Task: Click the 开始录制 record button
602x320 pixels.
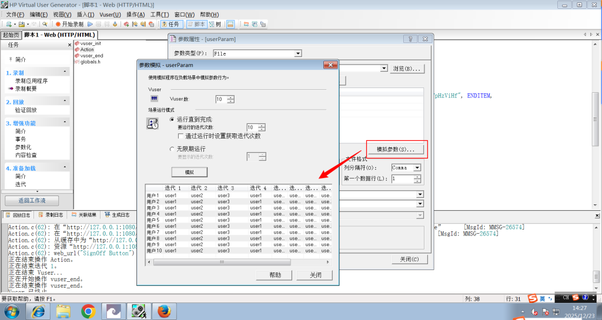Action: (x=70, y=24)
